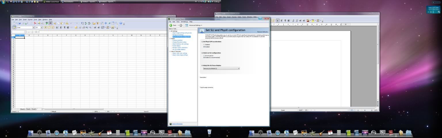The width and height of the screenshot is (442, 138).
Task: Collapse the Display tree node
Action: (x=170, y=39)
